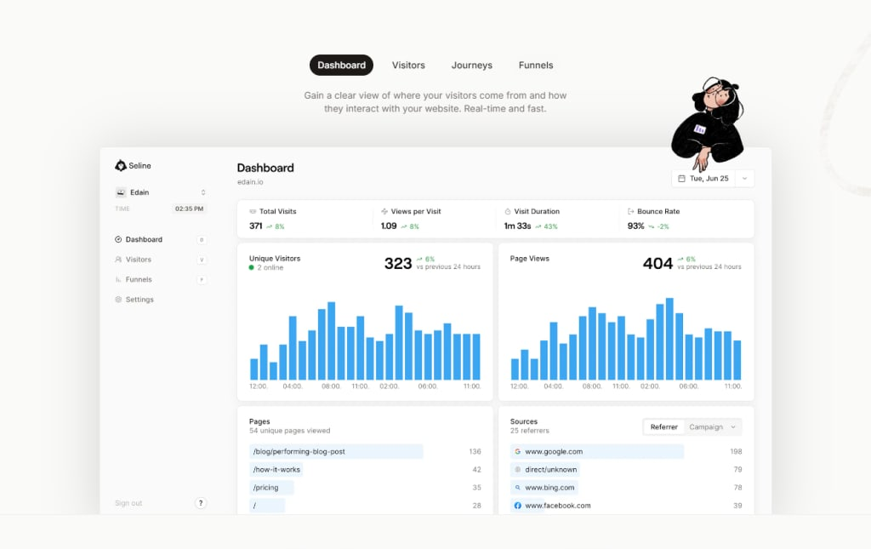Switch to the Dashboard tab pill
Screen dimensions: 871x549
pos(342,65)
